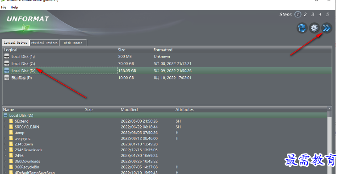Click formatted date 5月 08, 2022 21:17:21
340x174 pixels.
pyautogui.click(x=172, y=64)
